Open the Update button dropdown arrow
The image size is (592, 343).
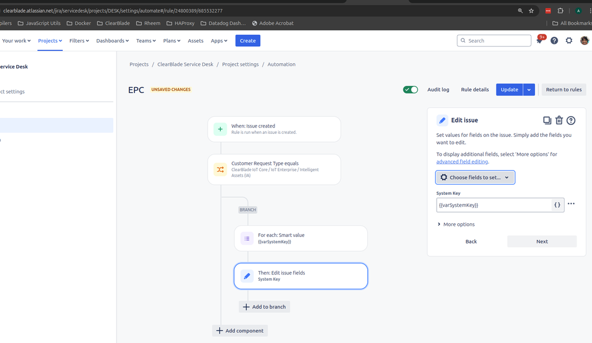coord(529,89)
